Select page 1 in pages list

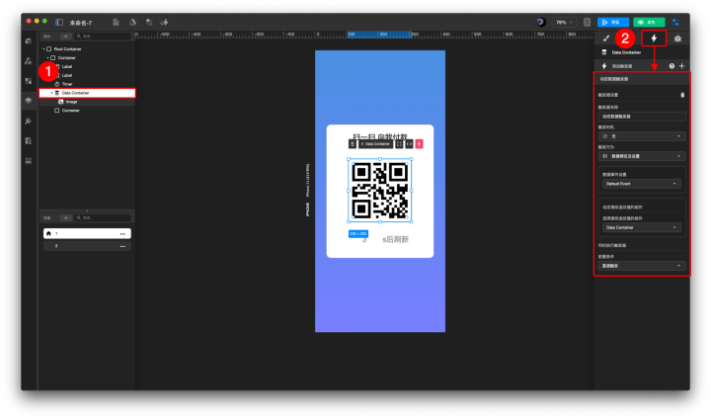pos(87,233)
